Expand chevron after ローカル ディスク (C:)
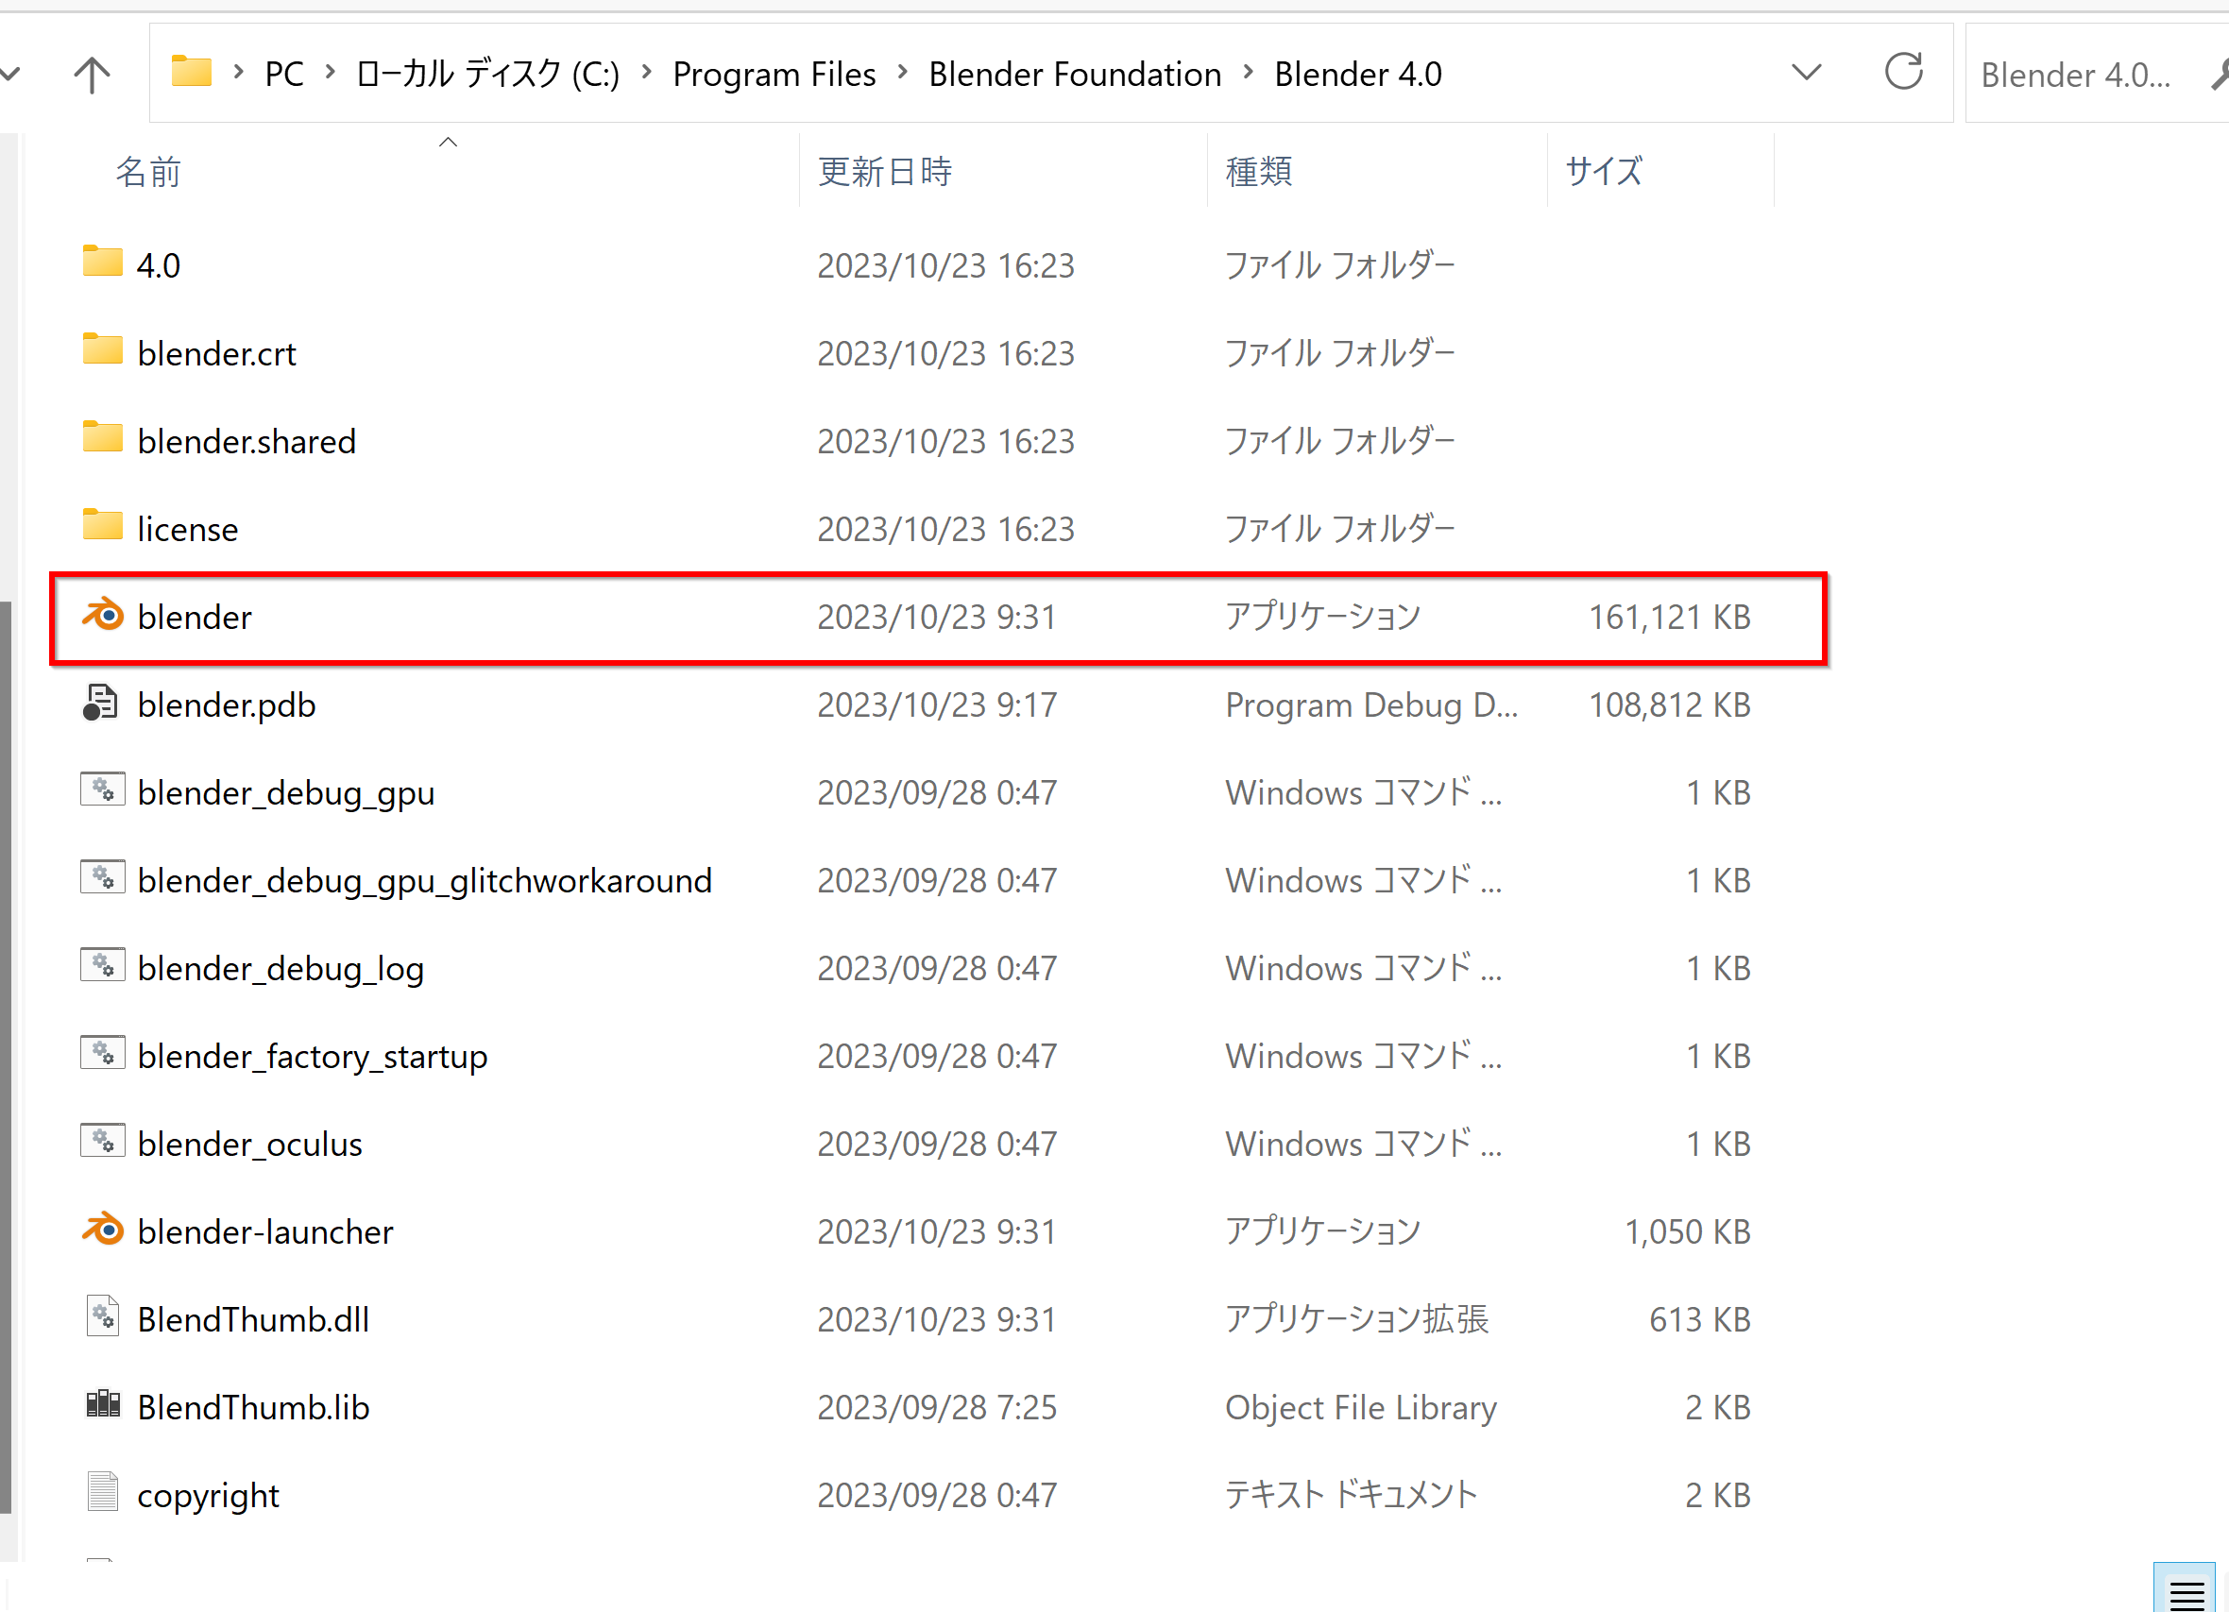 point(647,73)
